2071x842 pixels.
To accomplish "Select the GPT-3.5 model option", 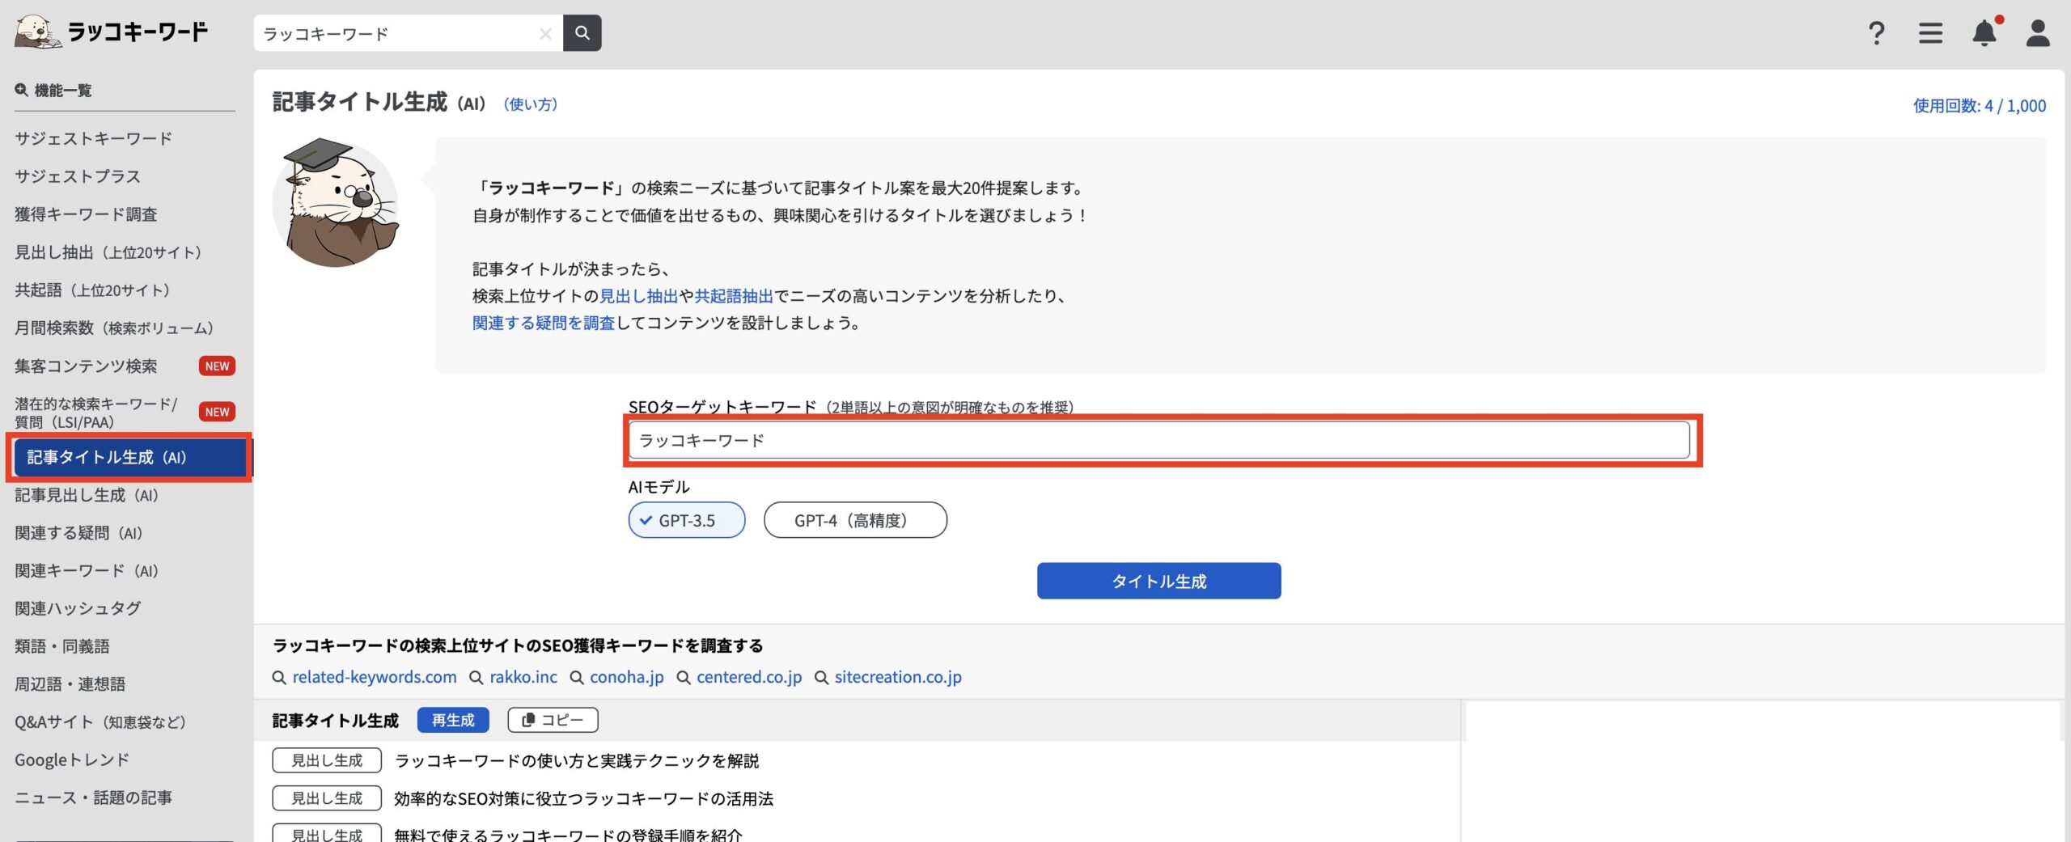I will (x=687, y=520).
